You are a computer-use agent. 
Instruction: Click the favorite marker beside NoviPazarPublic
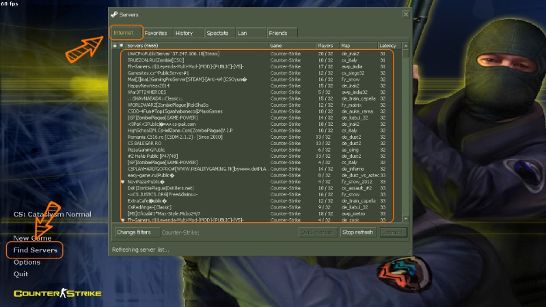pyautogui.click(x=122, y=182)
